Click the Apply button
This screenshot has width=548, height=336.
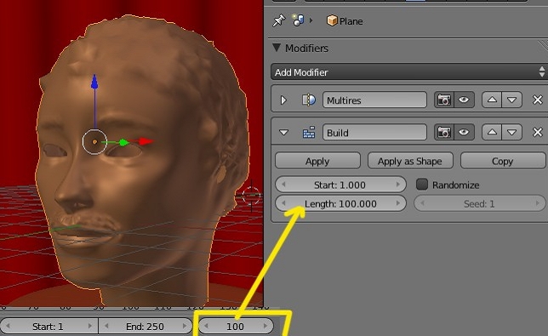[317, 161]
